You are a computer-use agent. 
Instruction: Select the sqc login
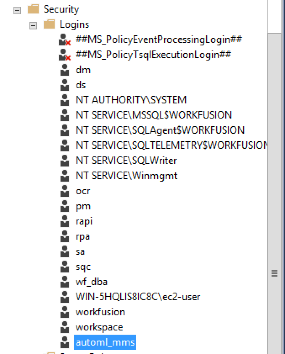[83, 267]
